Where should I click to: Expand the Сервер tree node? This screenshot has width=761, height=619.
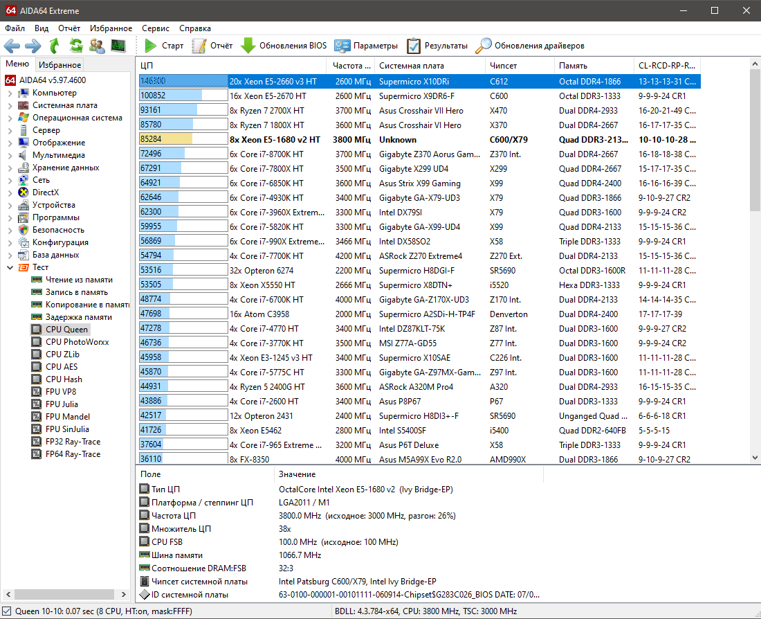[10, 130]
